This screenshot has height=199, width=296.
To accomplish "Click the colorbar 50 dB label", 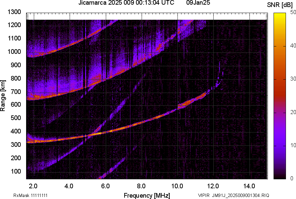I will pyautogui.click(x=293, y=12).
